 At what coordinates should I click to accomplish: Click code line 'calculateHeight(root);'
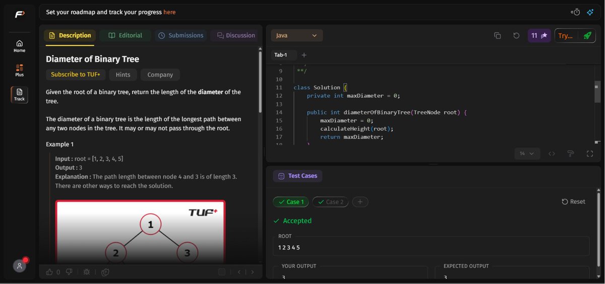(356, 129)
